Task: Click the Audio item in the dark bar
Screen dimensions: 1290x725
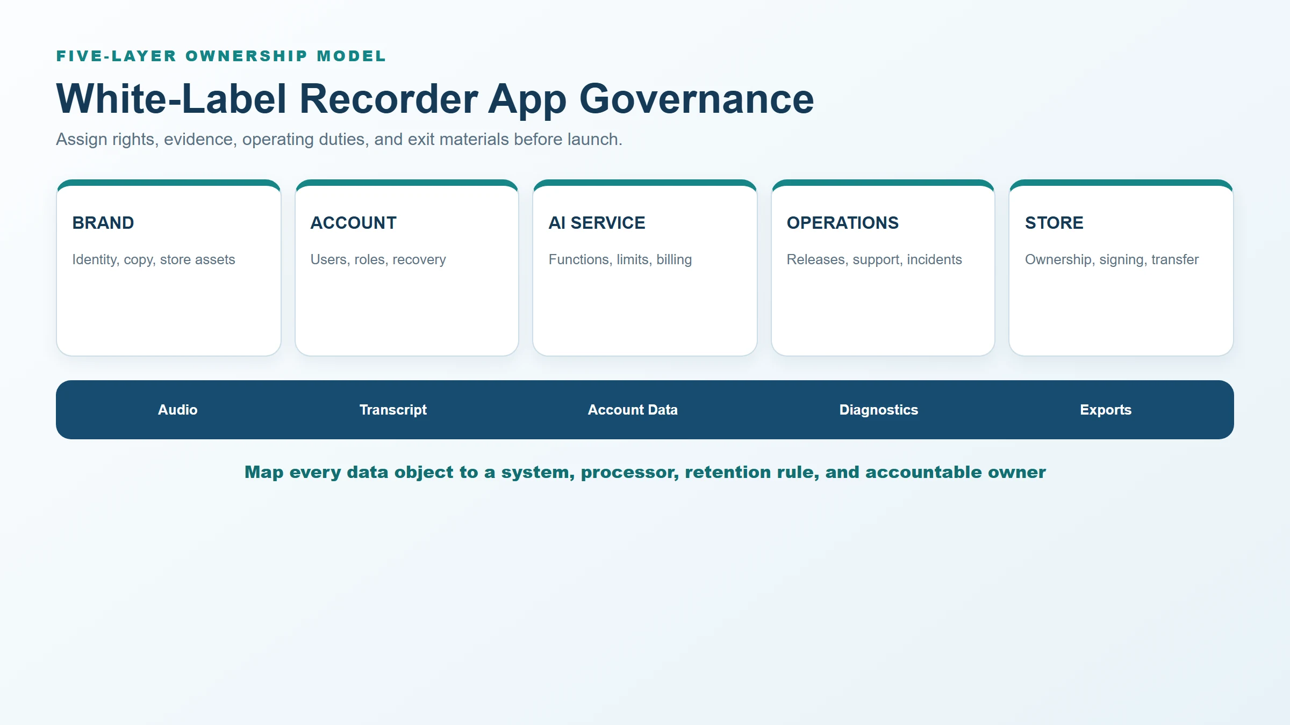Action: pos(178,410)
